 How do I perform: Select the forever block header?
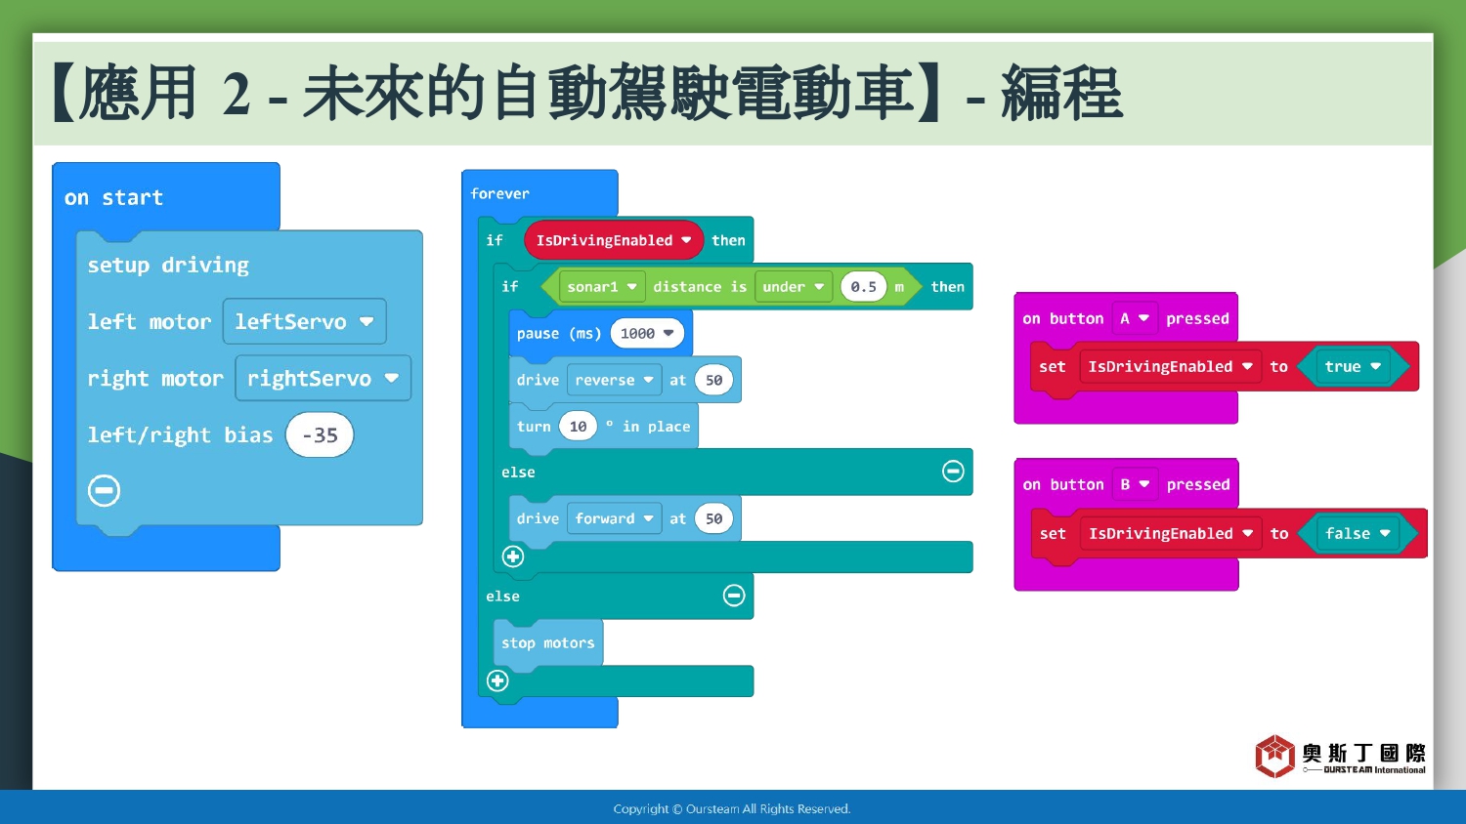tap(499, 193)
